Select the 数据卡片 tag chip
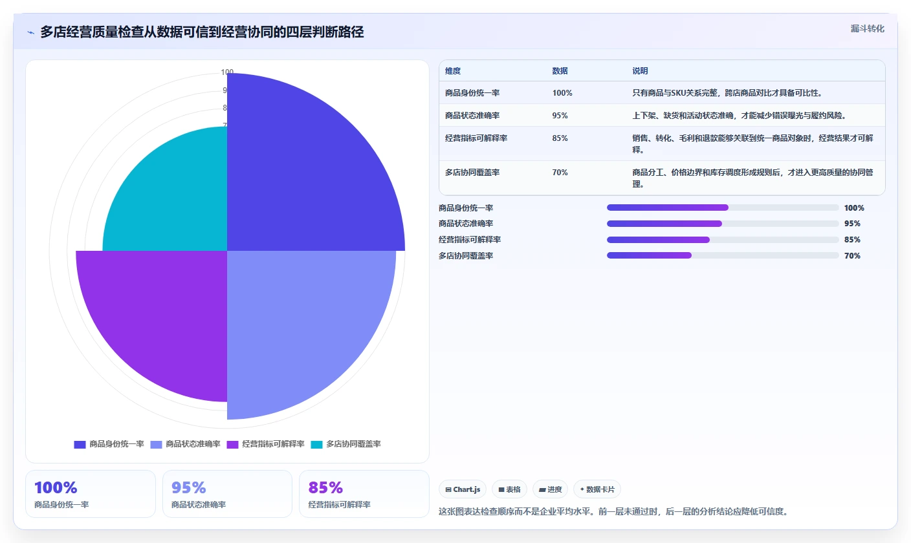This screenshot has height=543, width=911. [x=597, y=489]
